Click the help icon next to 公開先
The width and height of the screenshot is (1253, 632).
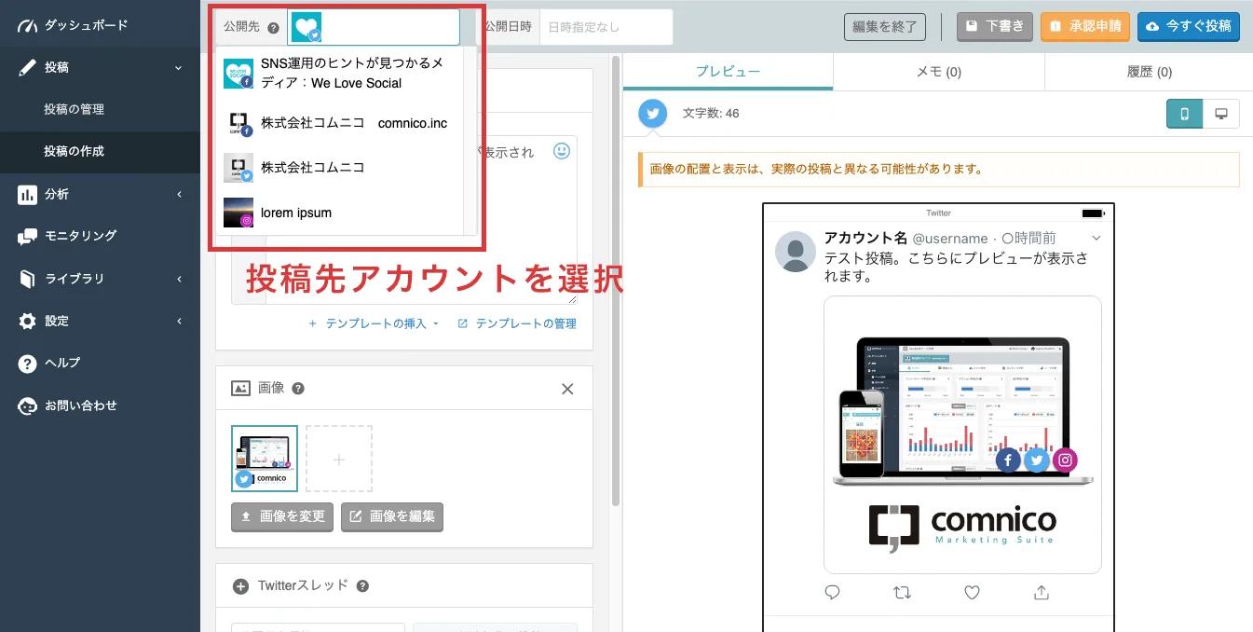[273, 28]
